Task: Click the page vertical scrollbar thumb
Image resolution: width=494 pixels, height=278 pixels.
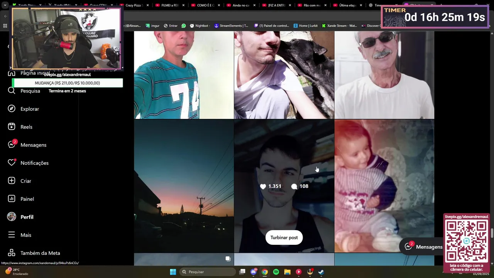Action: tap(492, 234)
